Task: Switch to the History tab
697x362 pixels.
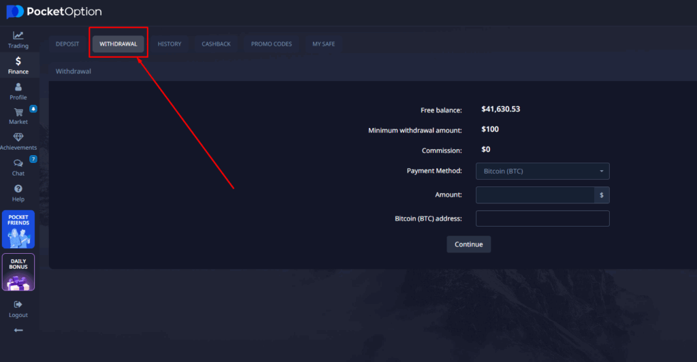Action: point(169,44)
